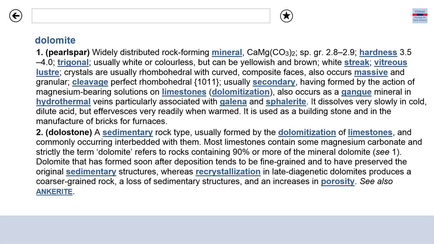Follow the 'vitreous' link

coord(390,62)
